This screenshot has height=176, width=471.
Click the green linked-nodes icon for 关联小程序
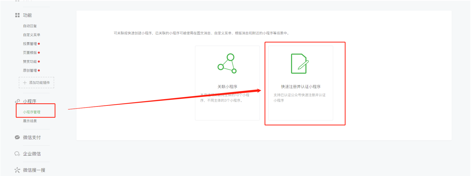click(x=227, y=63)
